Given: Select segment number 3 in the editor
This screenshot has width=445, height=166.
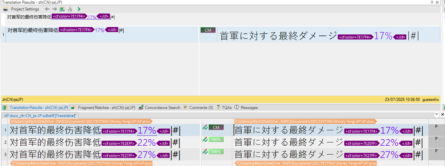Looking at the screenshot, I should click(x=5, y=155).
